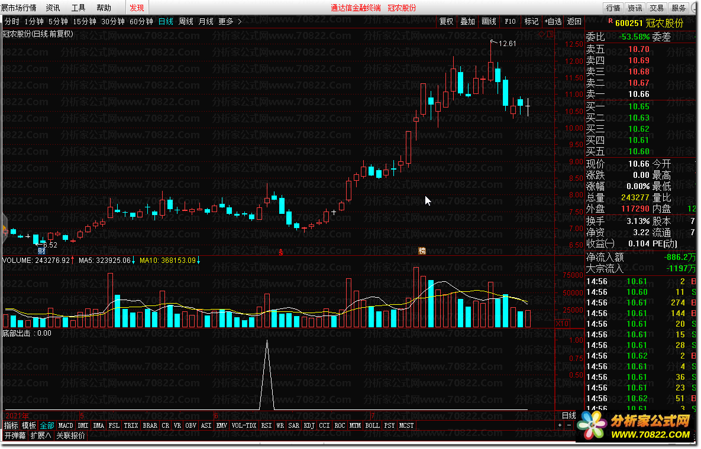This screenshot has height=449, width=701.
Task: Open the 帮助 menu
Action: click(x=104, y=8)
